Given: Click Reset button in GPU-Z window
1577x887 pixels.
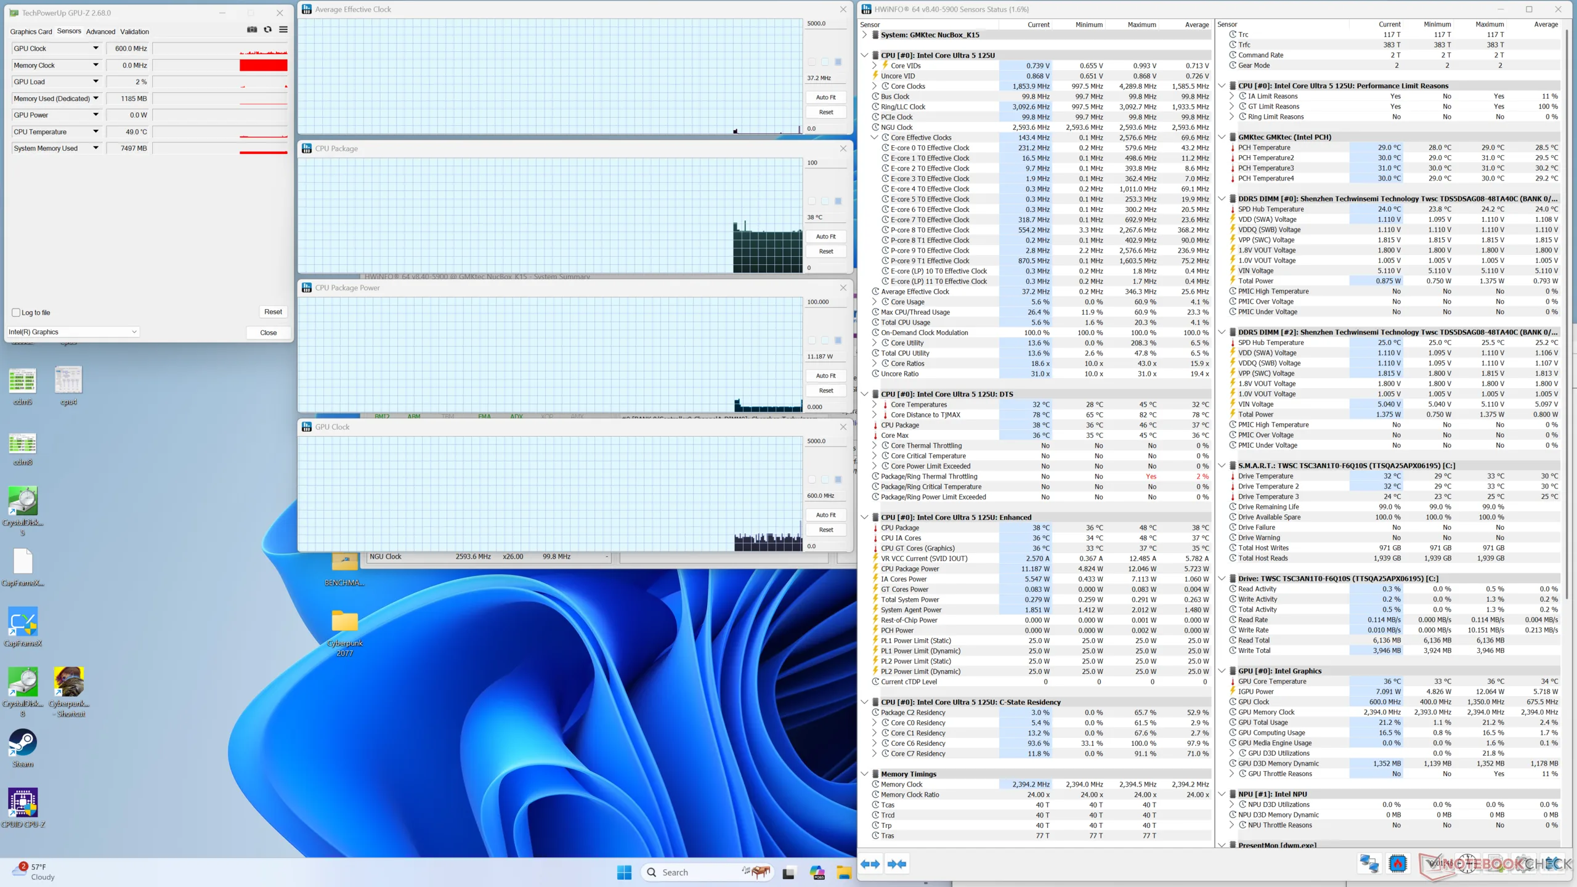Looking at the screenshot, I should point(273,312).
